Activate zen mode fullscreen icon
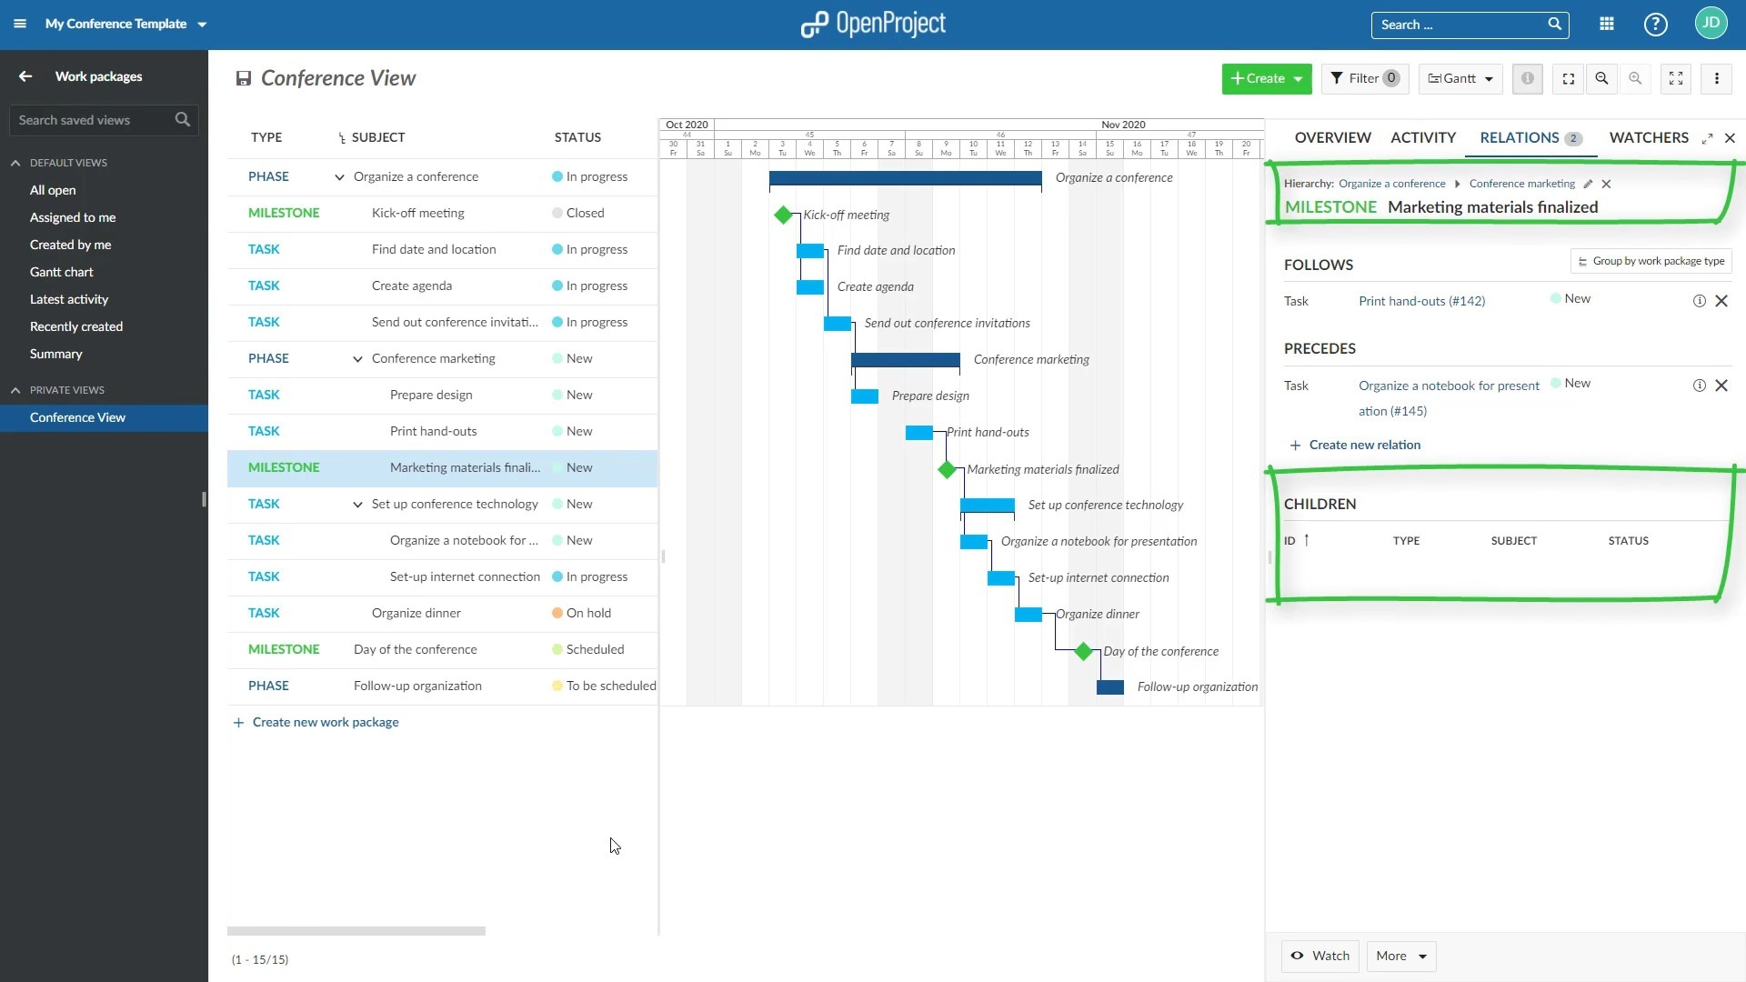 1675,79
